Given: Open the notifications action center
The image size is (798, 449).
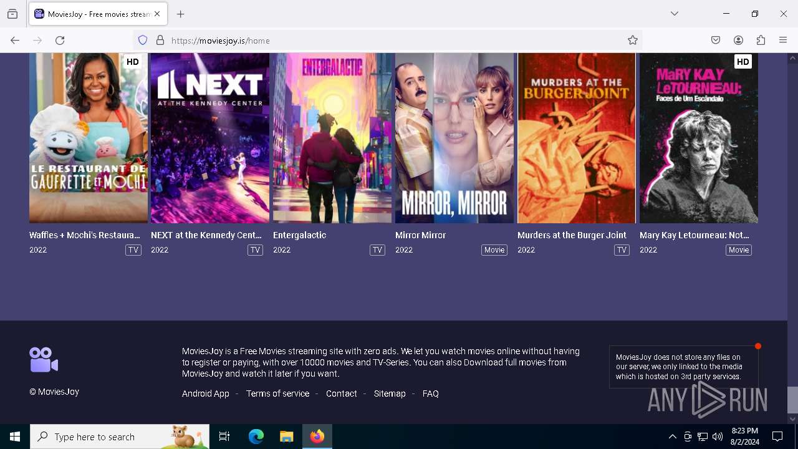Looking at the screenshot, I should pos(777,437).
